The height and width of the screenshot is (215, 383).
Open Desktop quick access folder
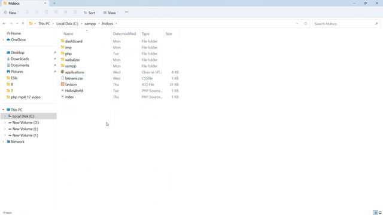pos(16,53)
